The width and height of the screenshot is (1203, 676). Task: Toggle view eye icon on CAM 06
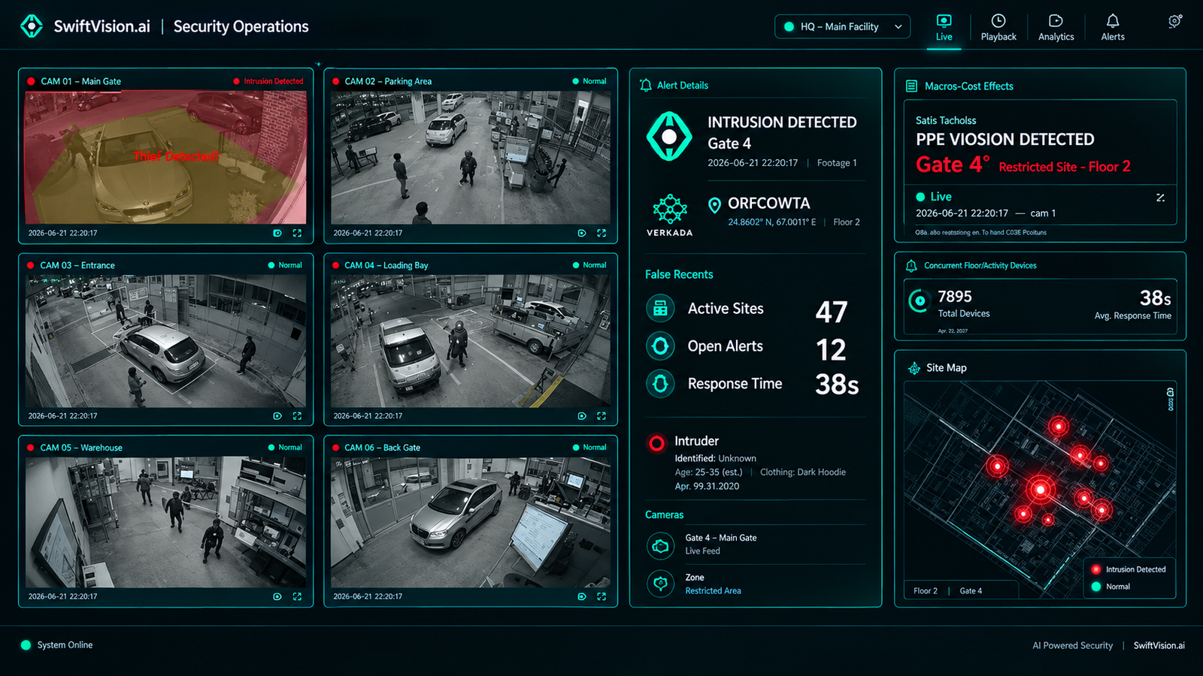coord(582,596)
